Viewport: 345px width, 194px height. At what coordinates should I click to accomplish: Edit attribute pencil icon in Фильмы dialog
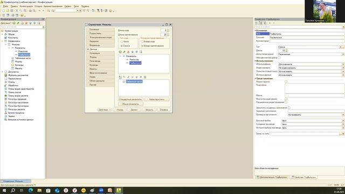[124, 52]
